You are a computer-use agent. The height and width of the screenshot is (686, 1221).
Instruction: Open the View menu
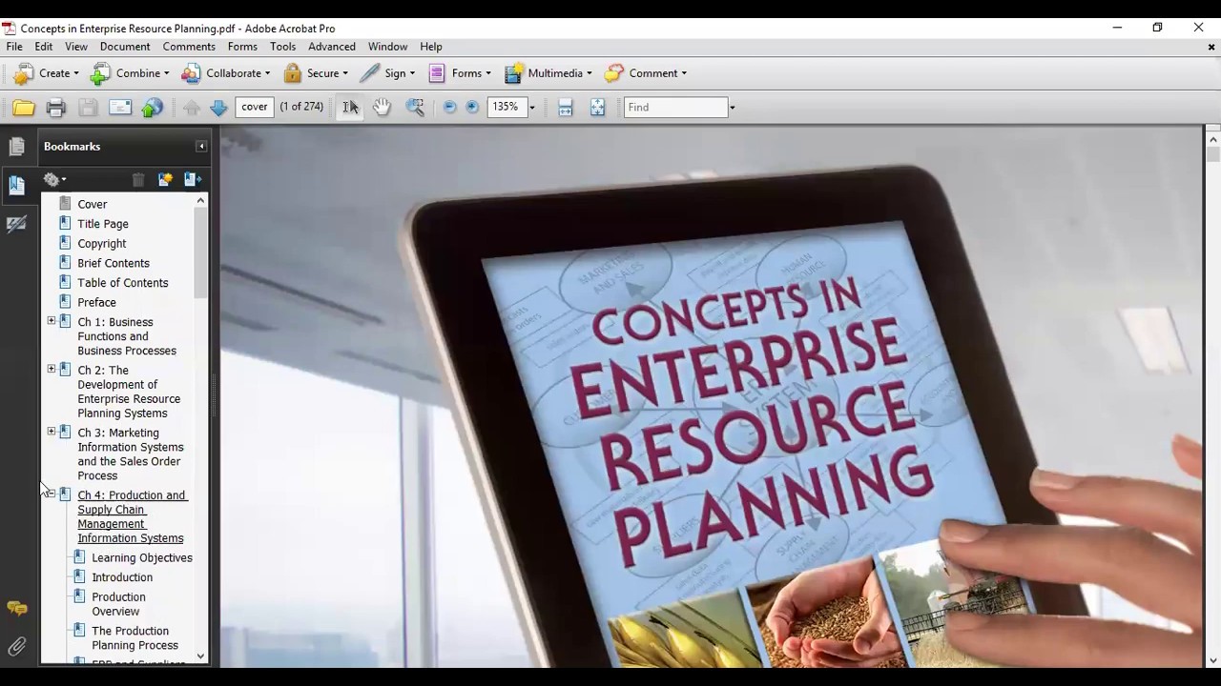click(x=76, y=47)
